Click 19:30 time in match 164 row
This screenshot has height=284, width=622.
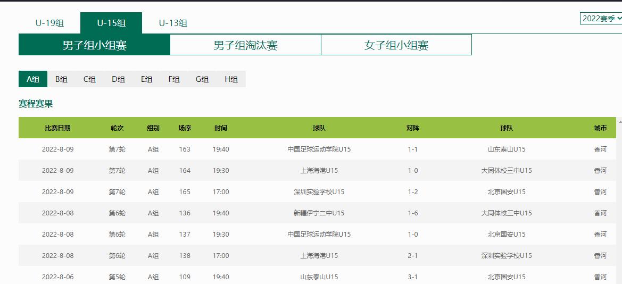tap(221, 171)
